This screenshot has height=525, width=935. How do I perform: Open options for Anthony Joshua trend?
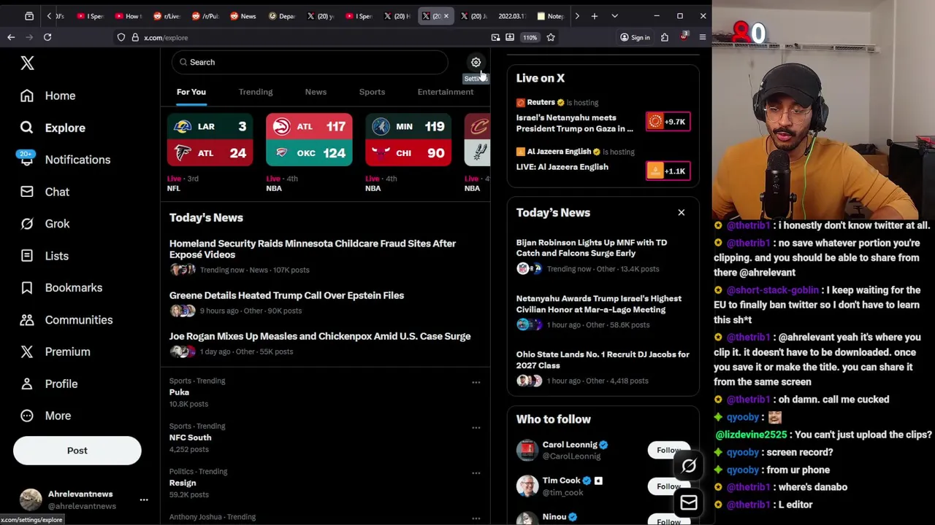(476, 518)
